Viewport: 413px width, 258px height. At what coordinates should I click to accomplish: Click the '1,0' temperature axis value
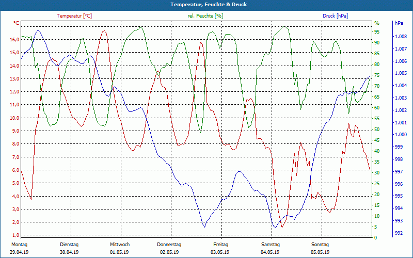[15, 235]
